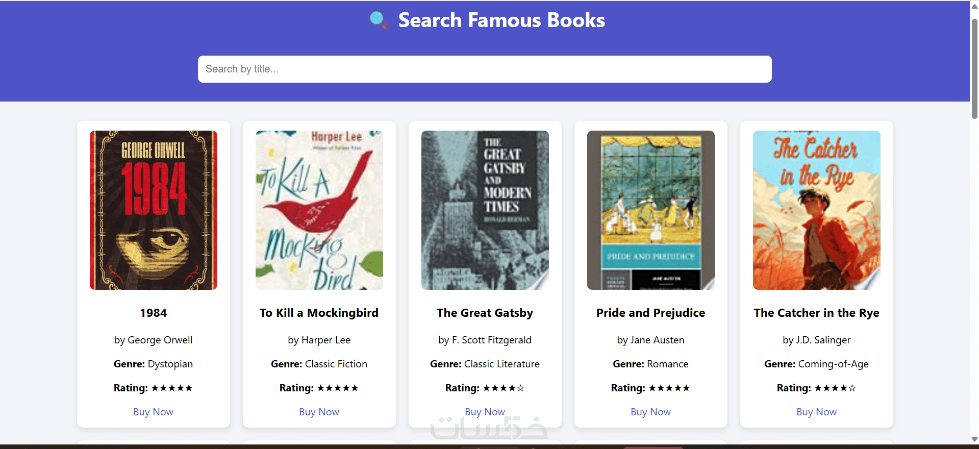Click the magnifying glass icon in header
The width and height of the screenshot is (979, 449).
point(378,20)
